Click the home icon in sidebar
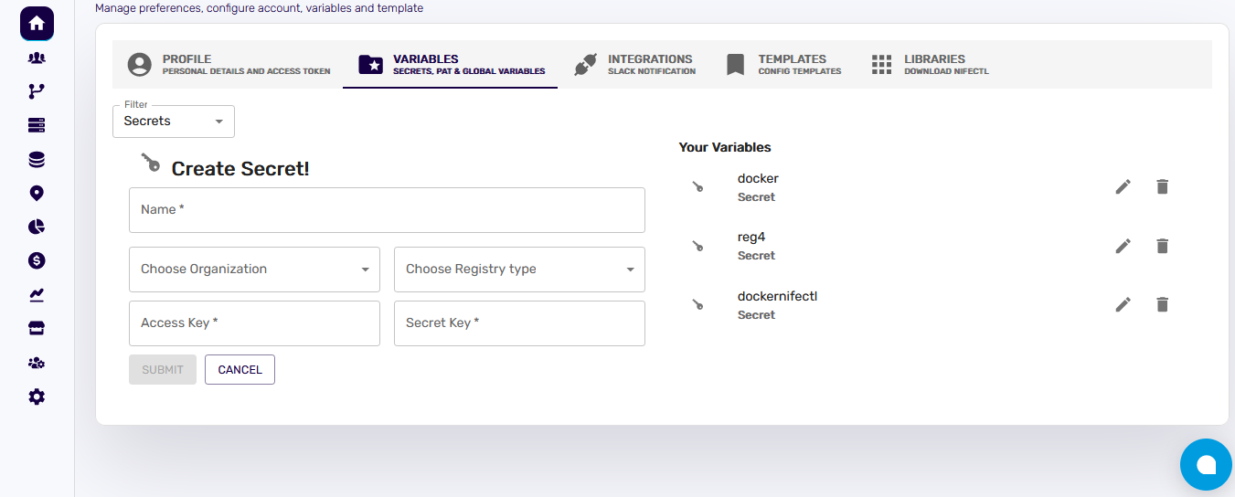The width and height of the screenshot is (1235, 497). 37,24
